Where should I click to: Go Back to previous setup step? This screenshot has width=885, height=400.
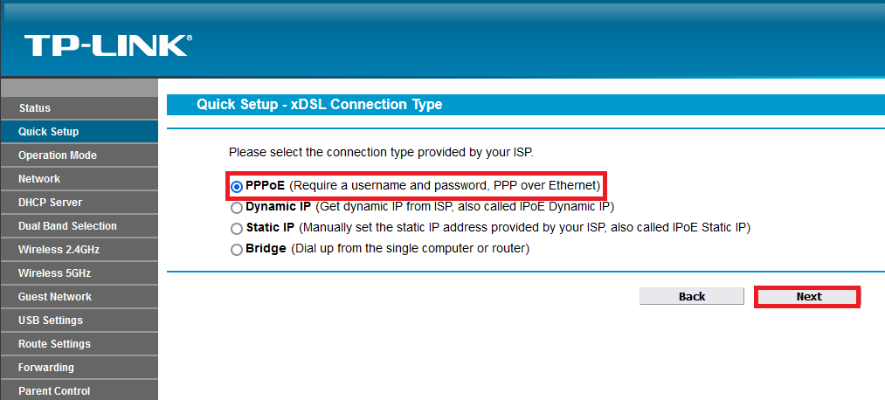(x=691, y=297)
